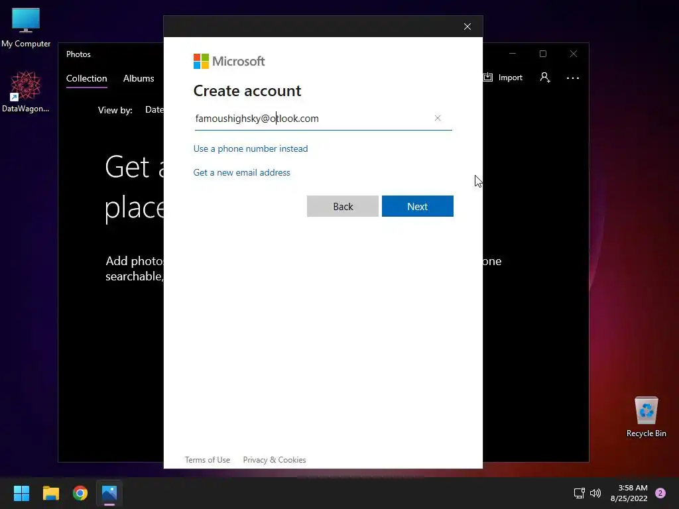Clear the email field with the X icon
The width and height of the screenshot is (679, 509).
coord(438,118)
